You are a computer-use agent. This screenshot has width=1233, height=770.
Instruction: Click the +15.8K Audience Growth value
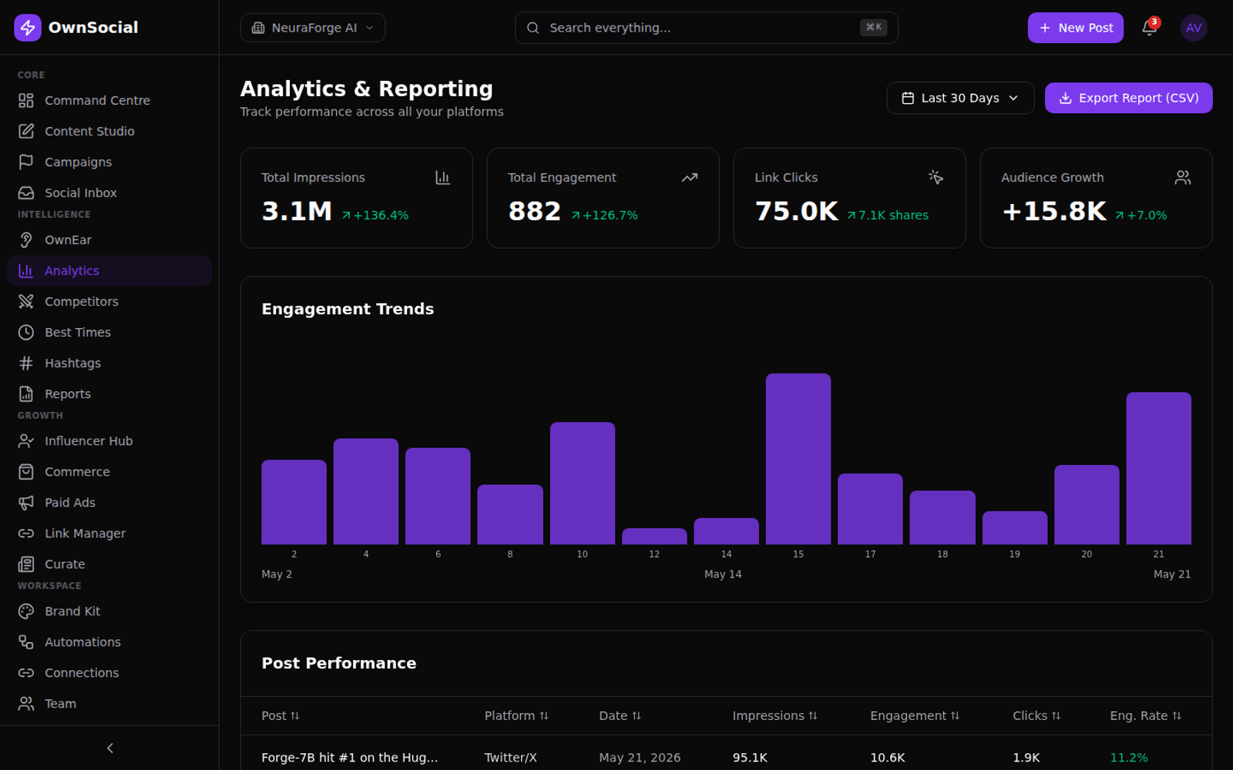point(1054,211)
